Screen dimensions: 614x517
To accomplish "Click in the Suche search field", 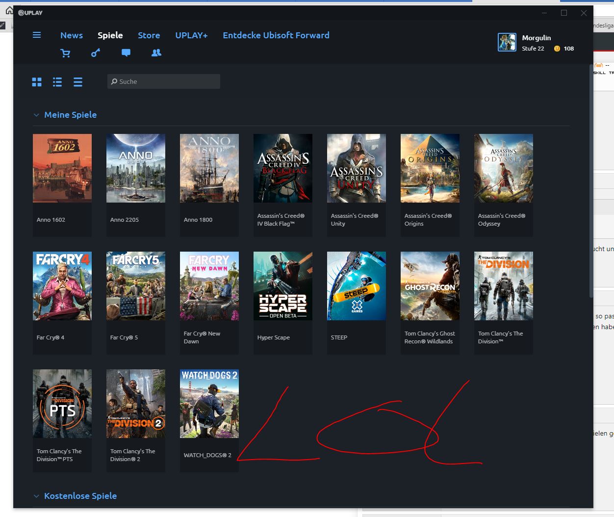I will 164,81.
